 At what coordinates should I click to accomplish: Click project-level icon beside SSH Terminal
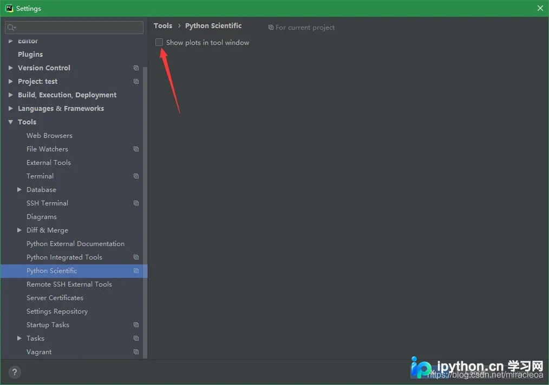pos(136,203)
